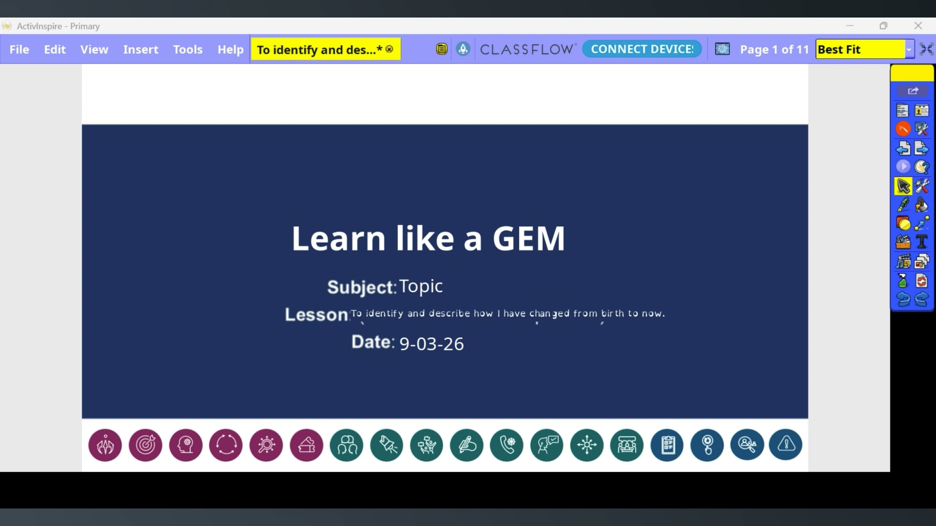
Task: Open the View menu
Action: (x=94, y=49)
